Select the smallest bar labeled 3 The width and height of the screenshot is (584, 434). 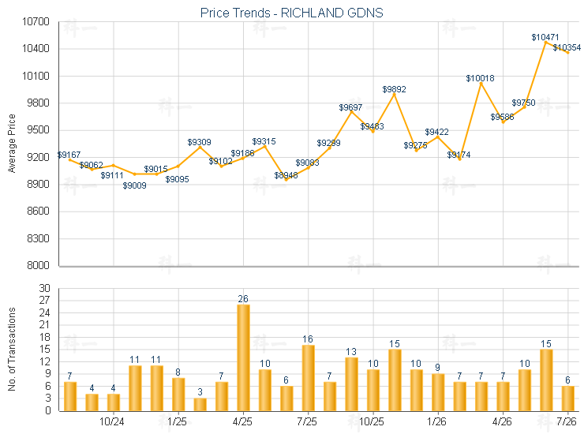tap(200, 405)
